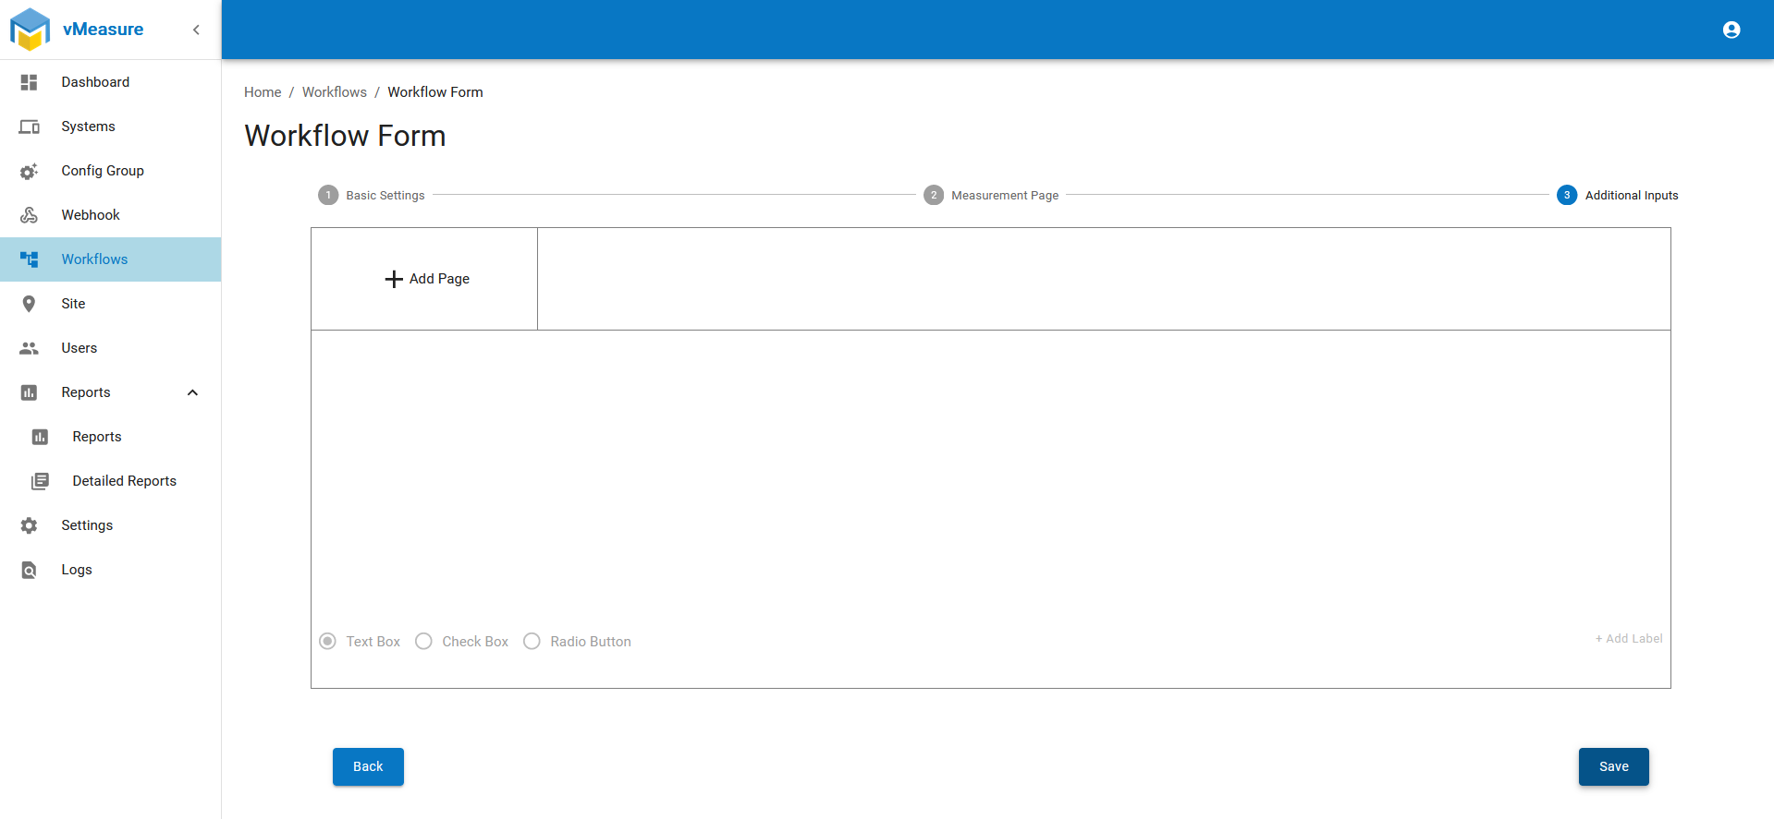Image resolution: width=1774 pixels, height=819 pixels.
Task: Navigate to Workflows via breadcrumb
Action: tap(335, 92)
